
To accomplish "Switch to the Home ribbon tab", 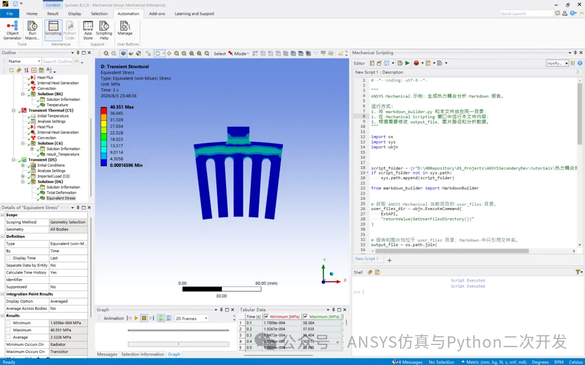I will [x=32, y=14].
